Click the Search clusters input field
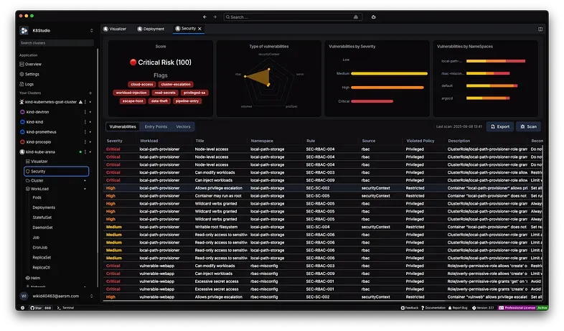Viewport: 564px width, 331px height. pyautogui.click(x=57, y=43)
